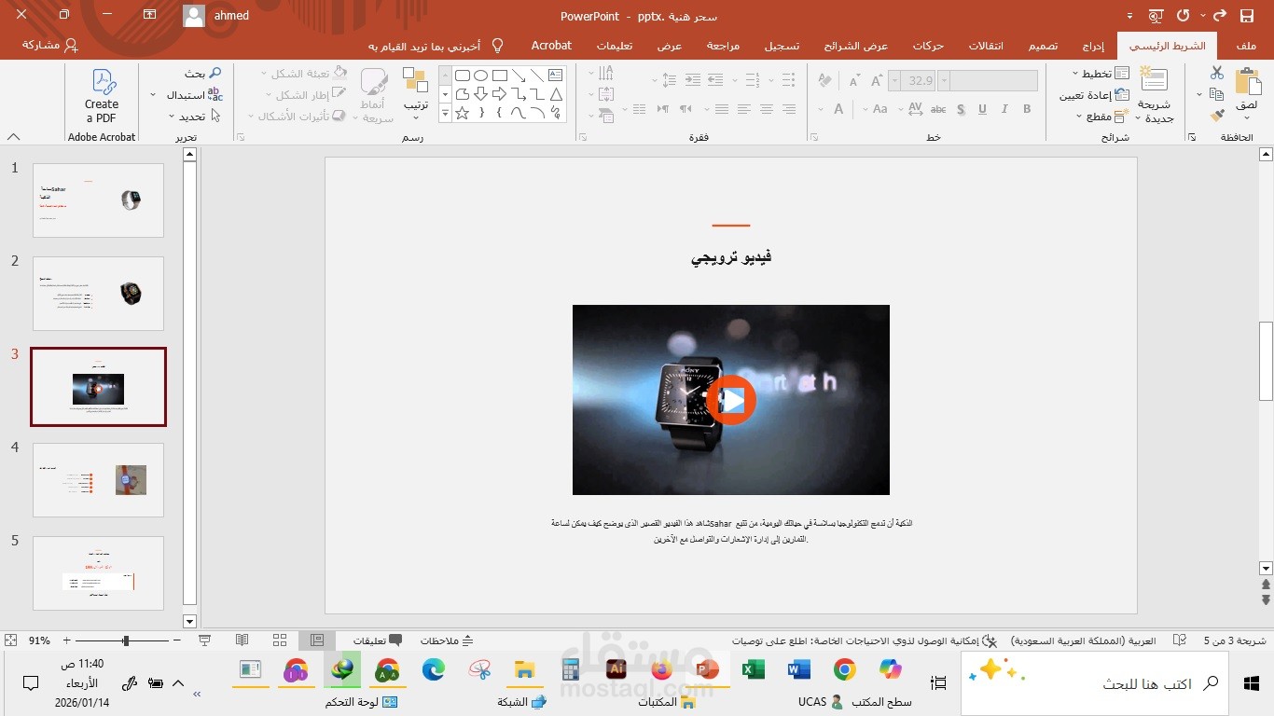
Task: Switch to Slide Sorter view in status bar
Action: coord(280,640)
